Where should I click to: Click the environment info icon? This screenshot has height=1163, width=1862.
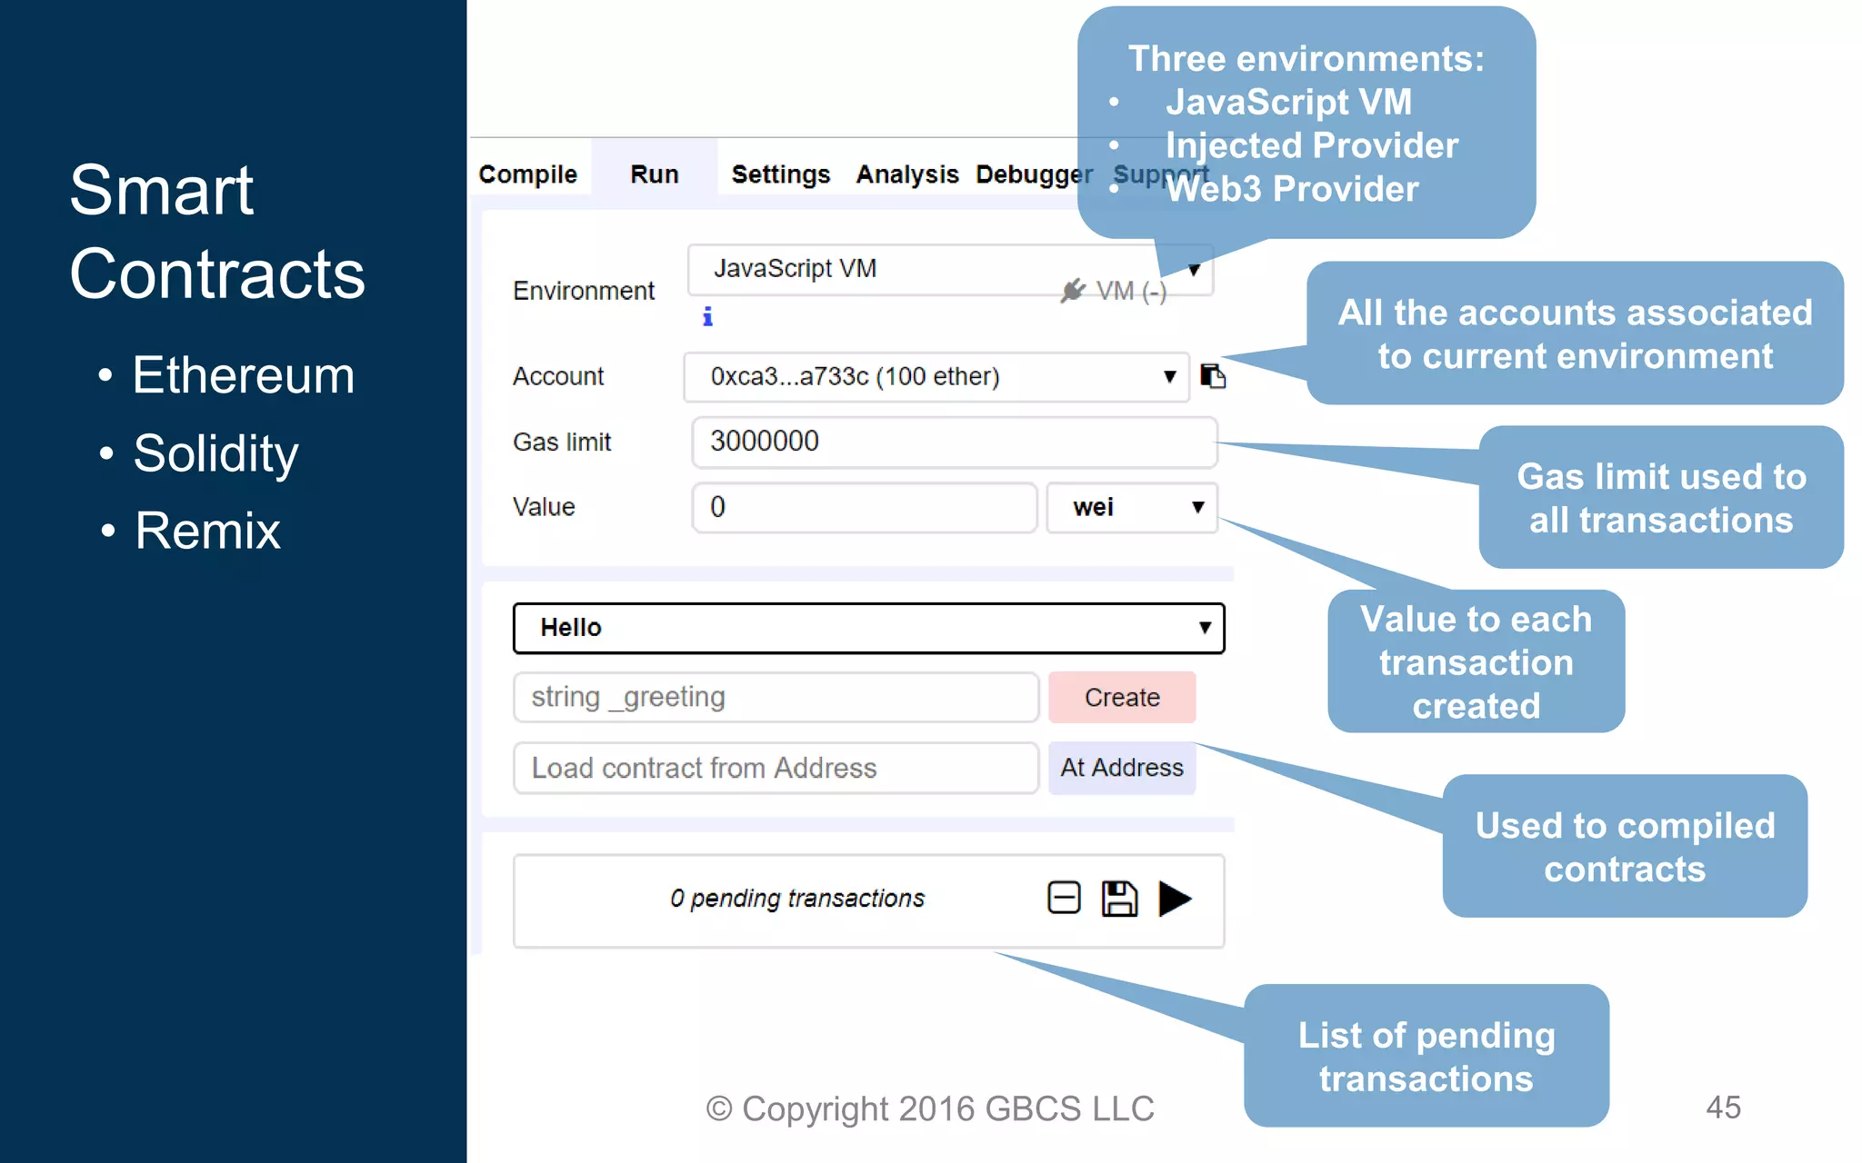[707, 316]
